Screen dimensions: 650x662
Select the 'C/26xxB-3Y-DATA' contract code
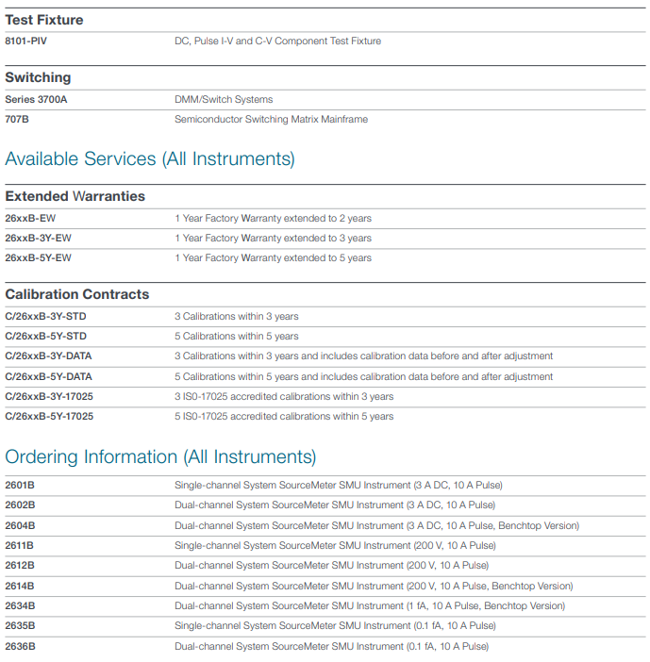[48, 356]
